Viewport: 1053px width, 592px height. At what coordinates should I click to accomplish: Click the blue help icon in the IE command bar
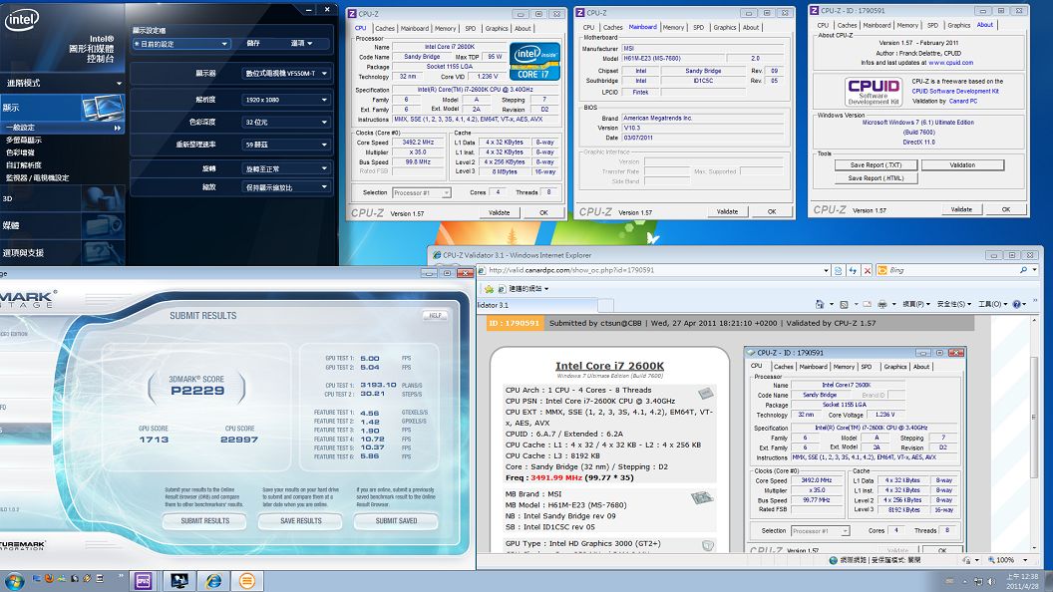pos(1017,304)
